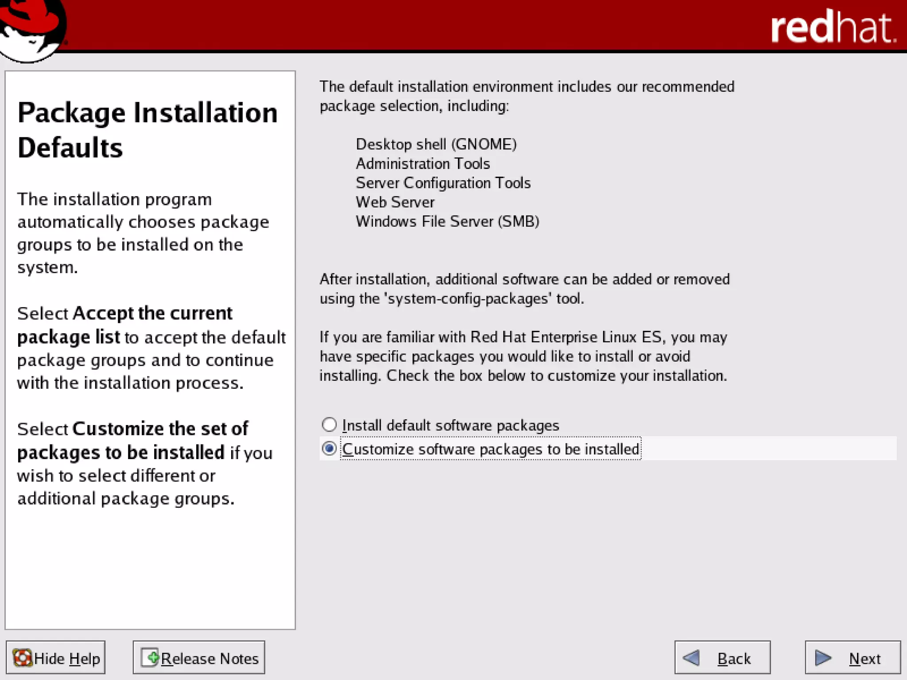This screenshot has height=680, width=907.
Task: Click the right arrow icon on Next
Action: pos(823,658)
